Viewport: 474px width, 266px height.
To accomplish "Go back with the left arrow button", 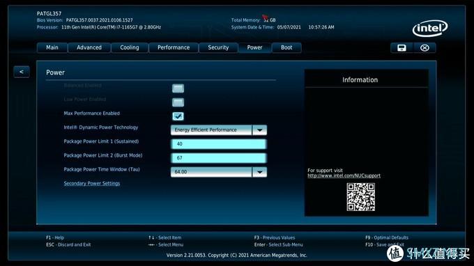I will (22, 72).
